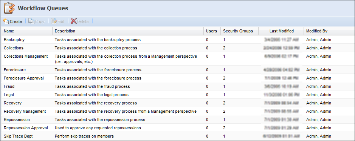The image size is (355, 141).
Task: Click the Edit pencil icon
Action: click(54, 21)
